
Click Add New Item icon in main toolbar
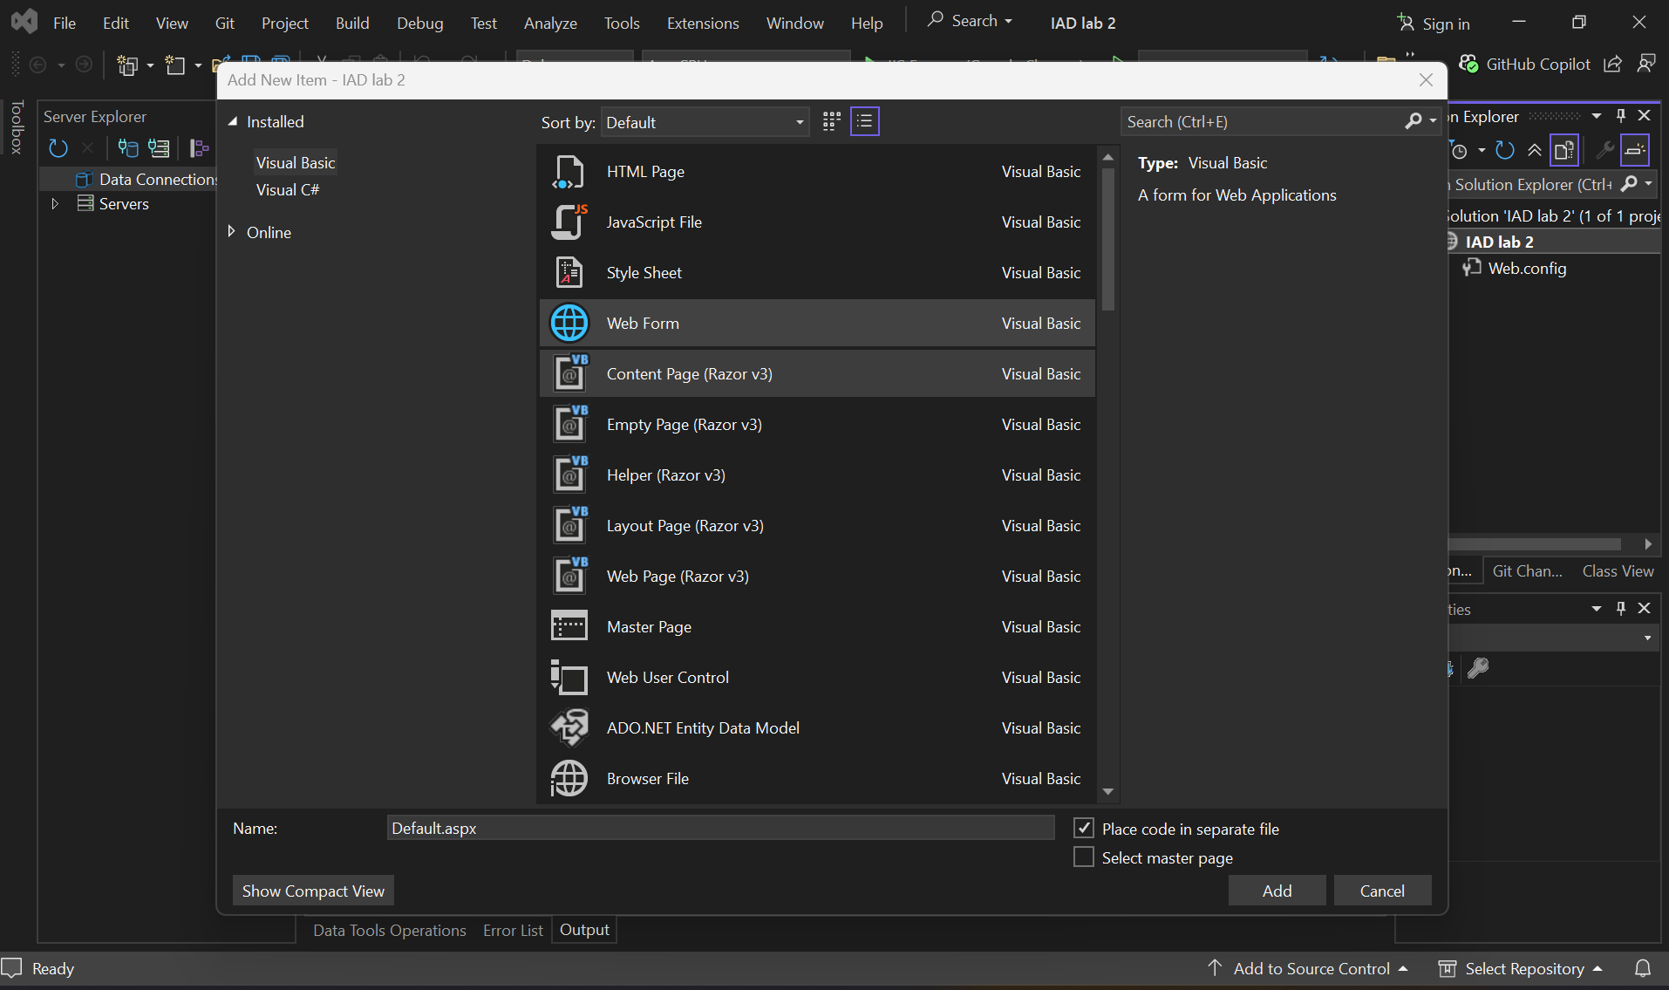(x=175, y=65)
